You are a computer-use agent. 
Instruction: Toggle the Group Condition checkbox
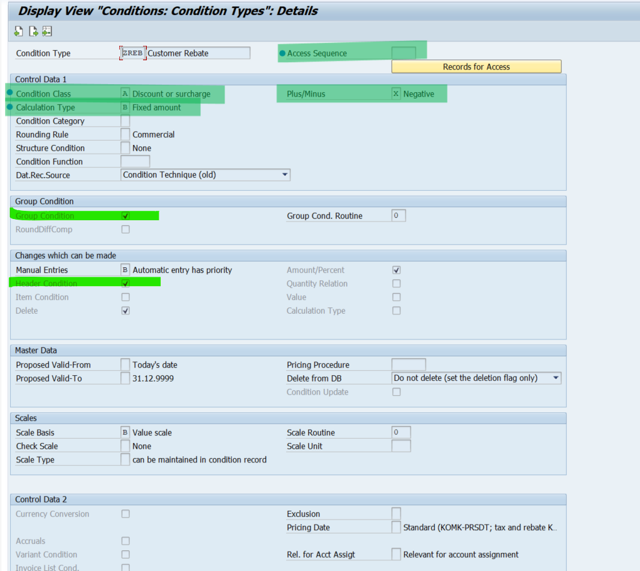(x=125, y=215)
